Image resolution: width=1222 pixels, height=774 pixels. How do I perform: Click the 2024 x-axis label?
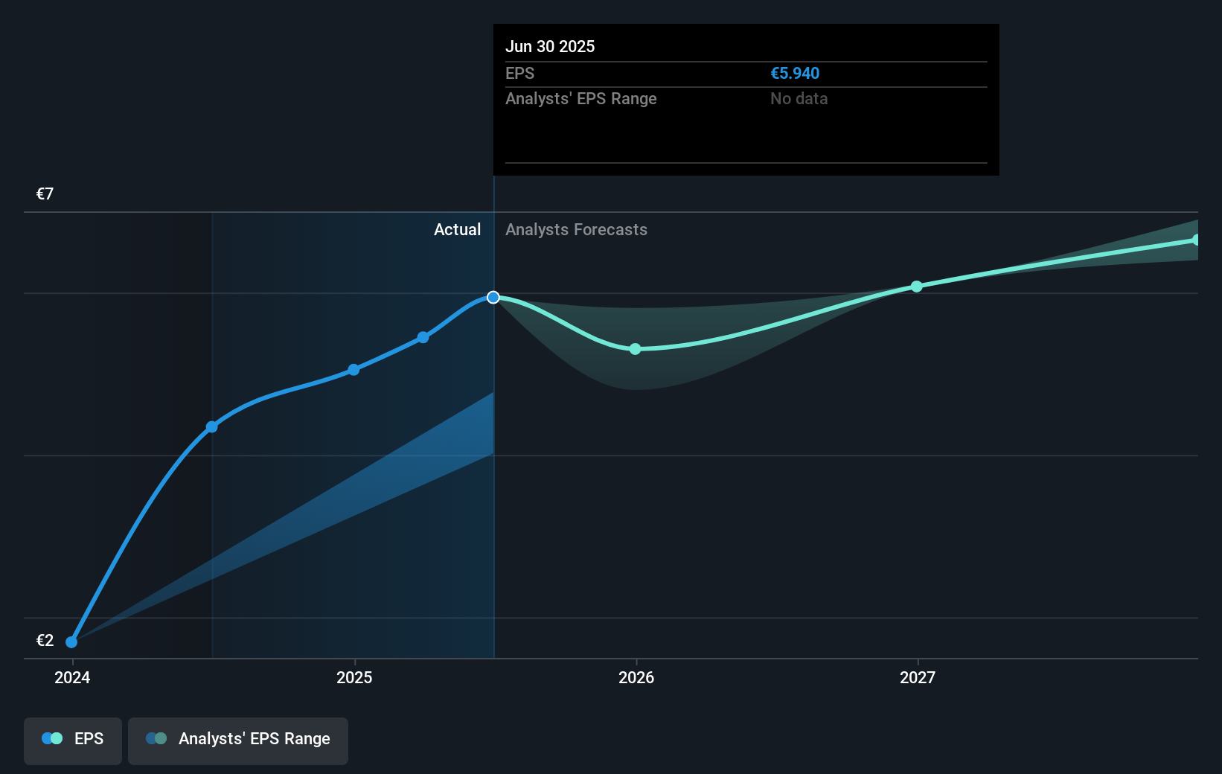tap(72, 677)
